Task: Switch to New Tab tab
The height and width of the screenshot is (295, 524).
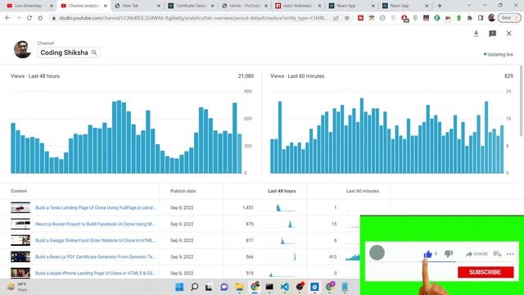Action: click(x=137, y=6)
